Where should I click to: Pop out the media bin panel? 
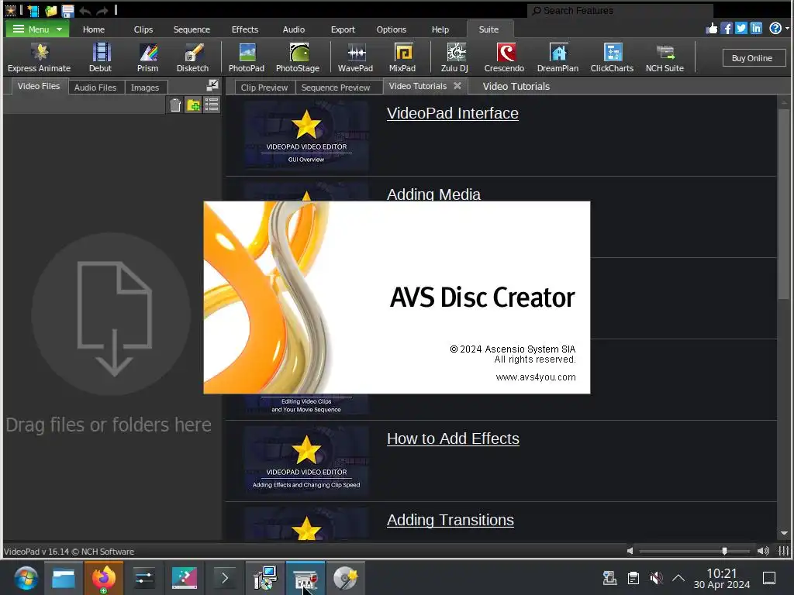pos(213,85)
